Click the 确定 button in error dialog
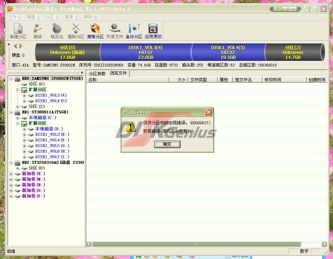 (x=167, y=144)
